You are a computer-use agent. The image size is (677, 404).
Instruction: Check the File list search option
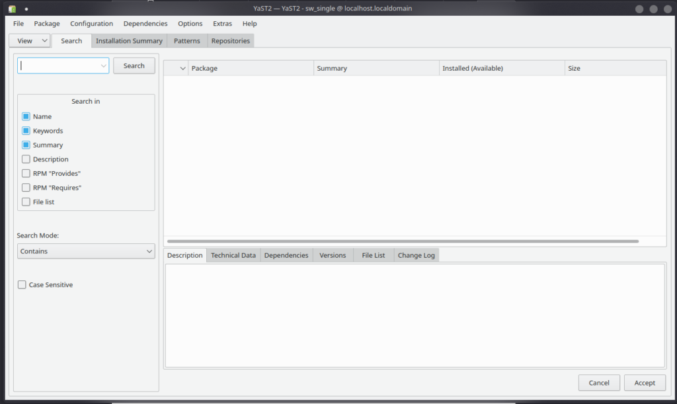pos(26,202)
